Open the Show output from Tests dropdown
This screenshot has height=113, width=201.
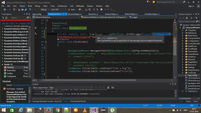coord(71,88)
